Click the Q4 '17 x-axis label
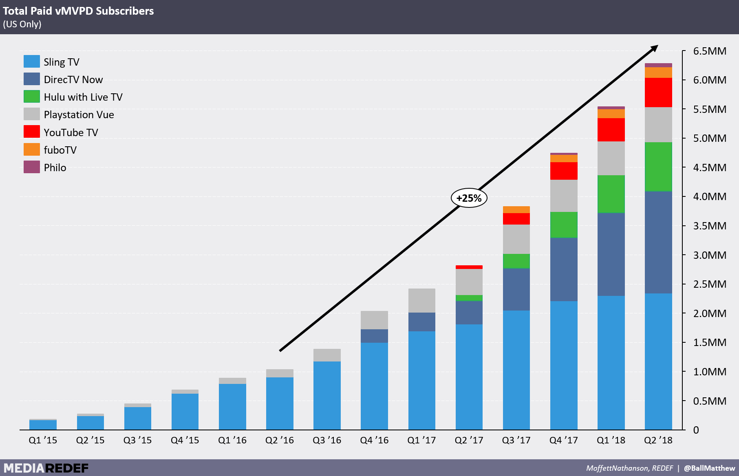This screenshot has height=476, width=739. 564,440
